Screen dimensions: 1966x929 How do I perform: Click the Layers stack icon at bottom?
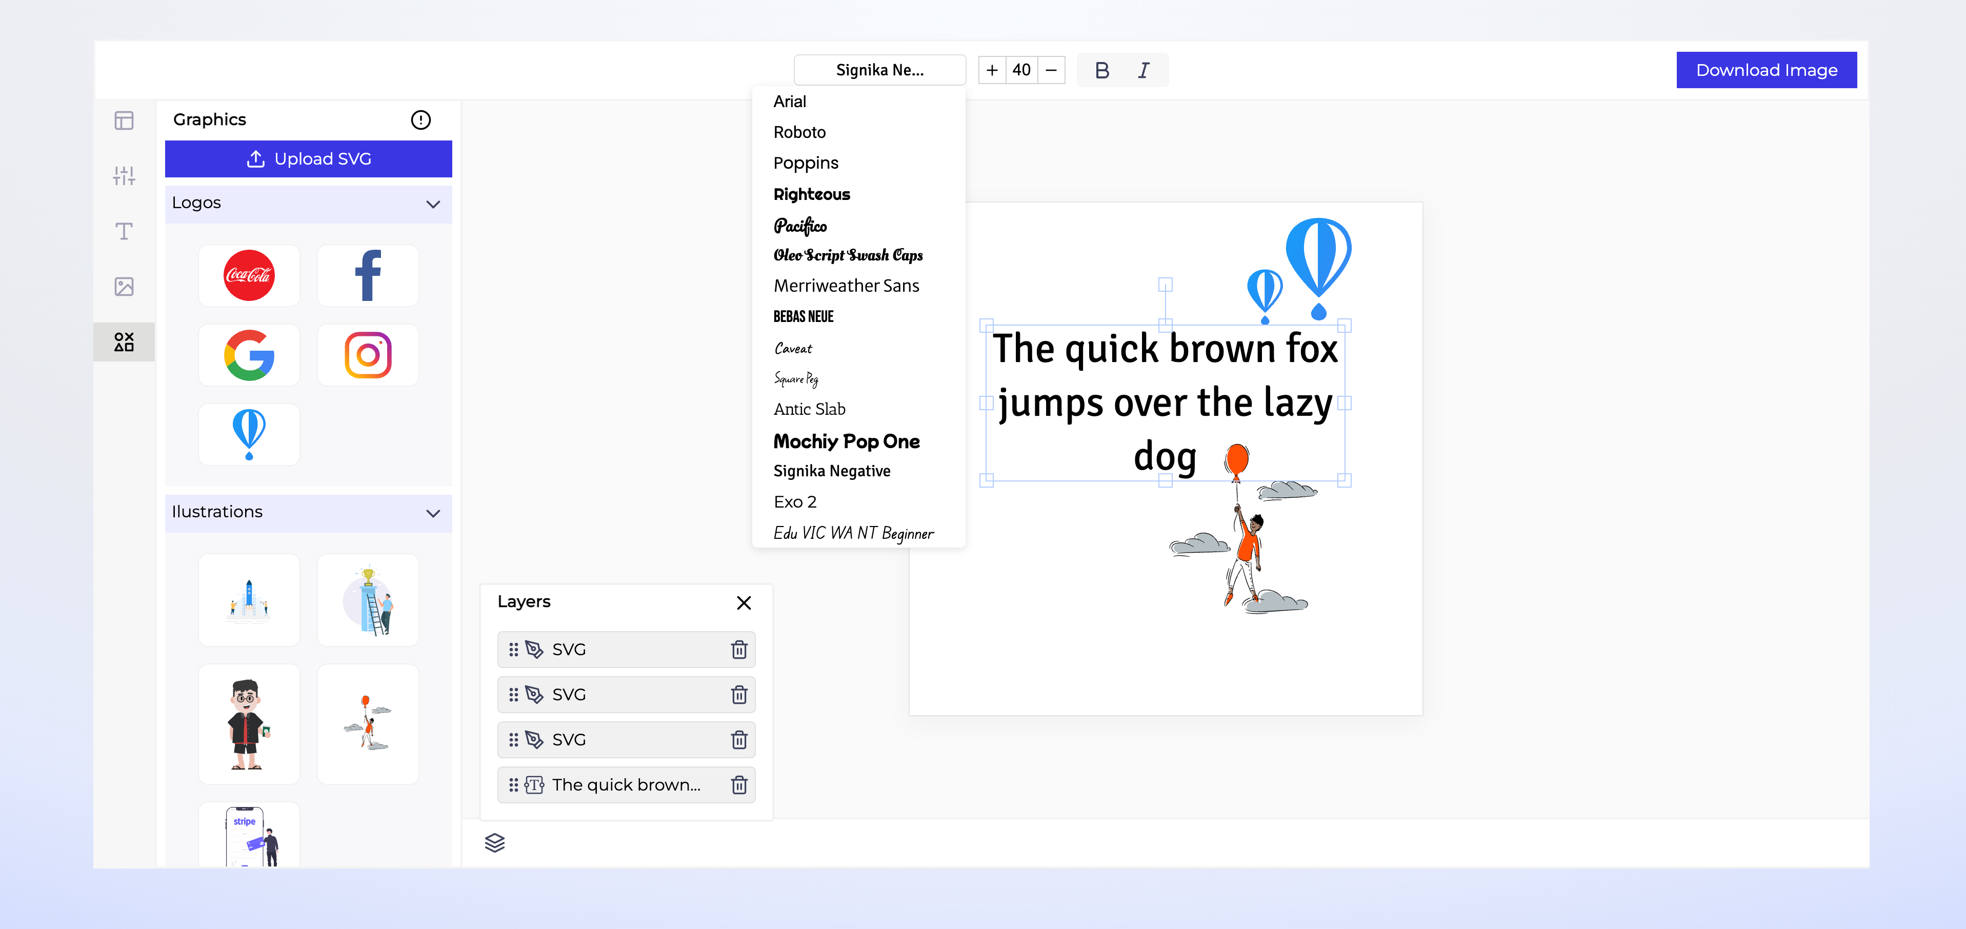pyautogui.click(x=494, y=843)
